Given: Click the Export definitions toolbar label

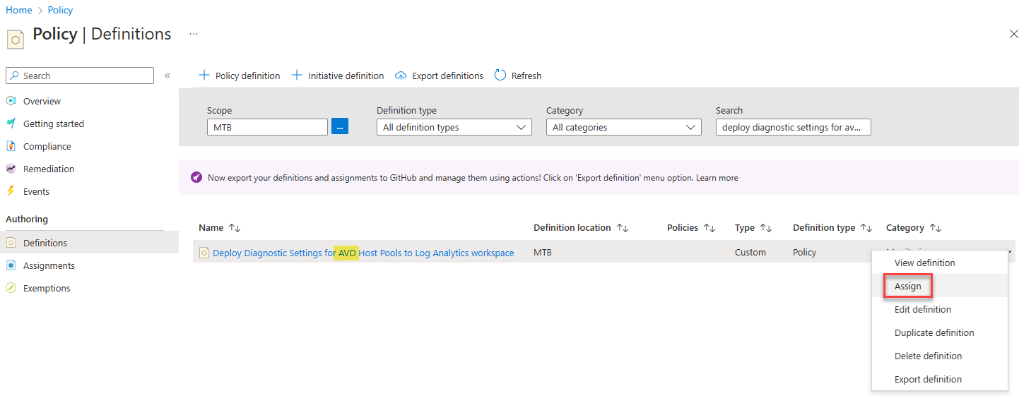Looking at the screenshot, I should (447, 76).
